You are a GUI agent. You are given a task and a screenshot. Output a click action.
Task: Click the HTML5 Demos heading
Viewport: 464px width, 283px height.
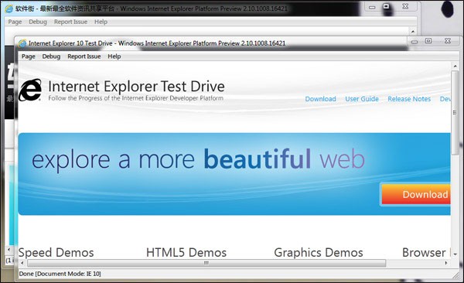[x=186, y=253]
